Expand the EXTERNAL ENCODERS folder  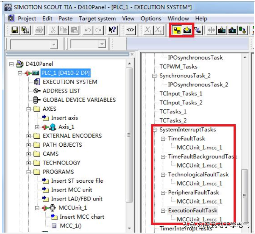29,136
